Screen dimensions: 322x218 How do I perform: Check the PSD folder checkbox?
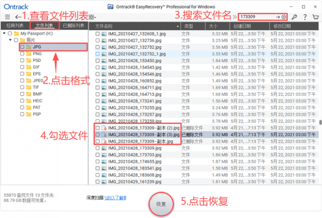pyautogui.click(x=22, y=61)
